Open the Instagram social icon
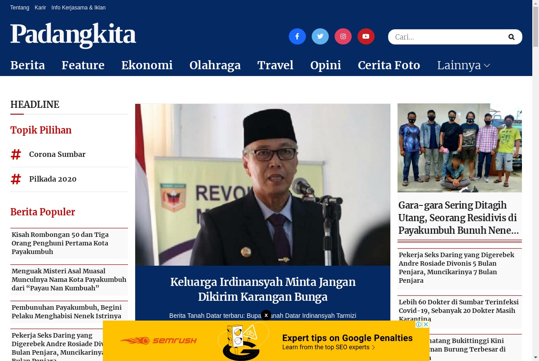This screenshot has height=361, width=539. pos(343,36)
